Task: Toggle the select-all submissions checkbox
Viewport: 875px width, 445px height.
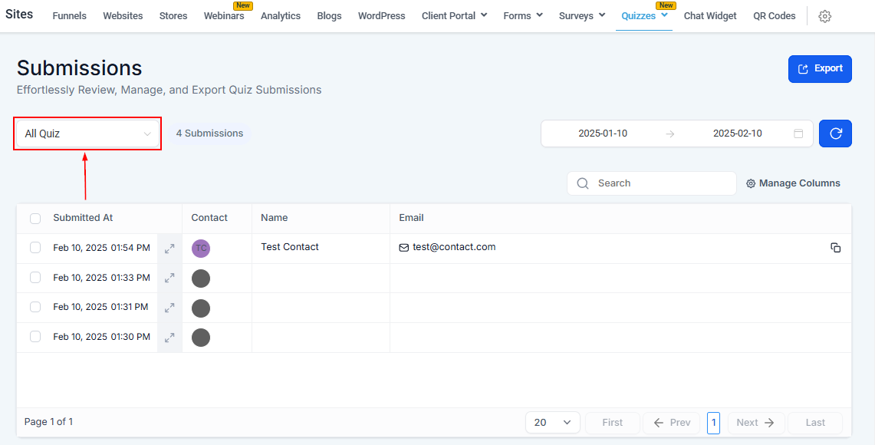Action: (35, 219)
